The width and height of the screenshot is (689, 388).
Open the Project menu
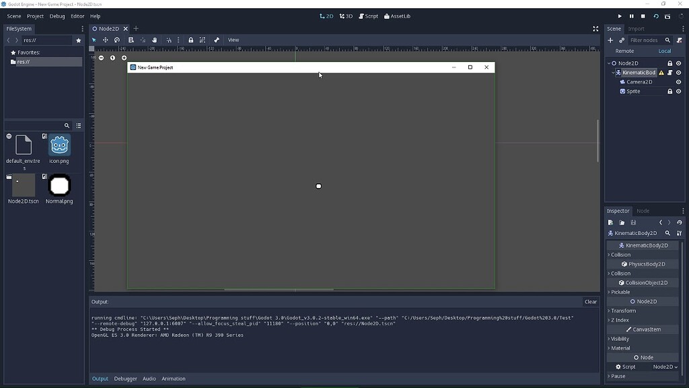tap(35, 16)
